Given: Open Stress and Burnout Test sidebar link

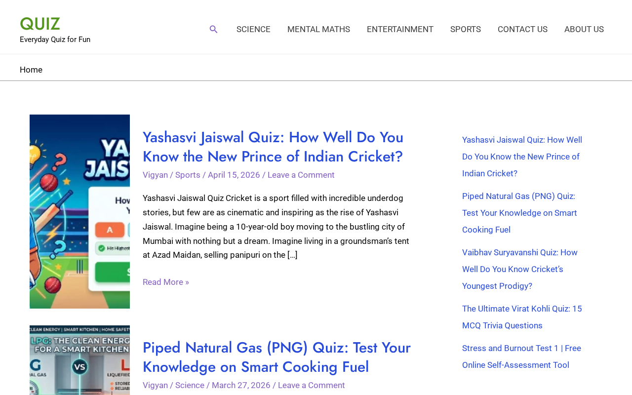Looking at the screenshot, I should (521, 356).
